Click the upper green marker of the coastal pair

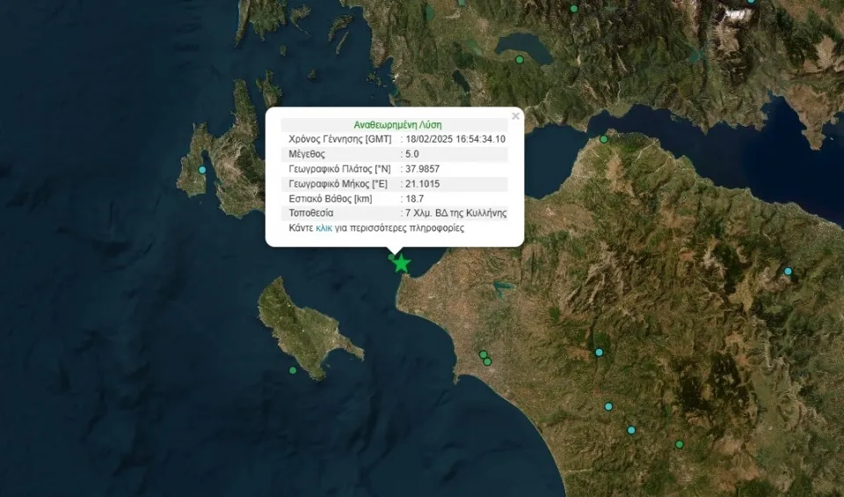click(483, 354)
